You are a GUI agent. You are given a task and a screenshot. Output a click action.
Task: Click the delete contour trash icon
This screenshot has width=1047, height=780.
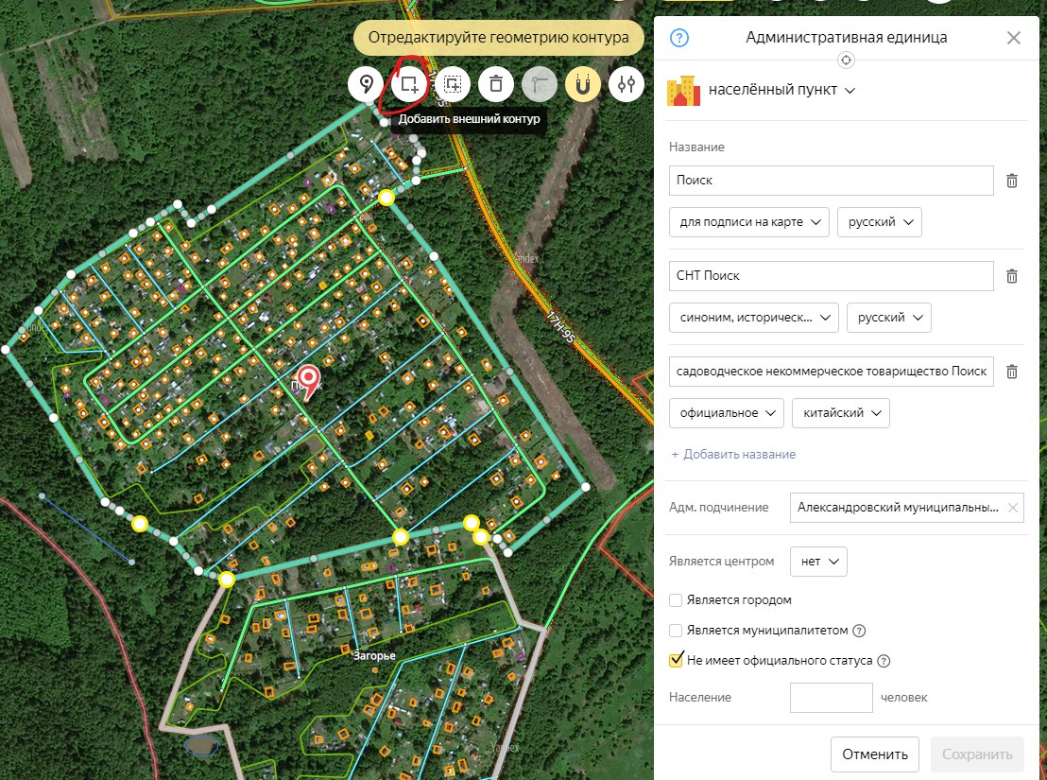point(495,84)
